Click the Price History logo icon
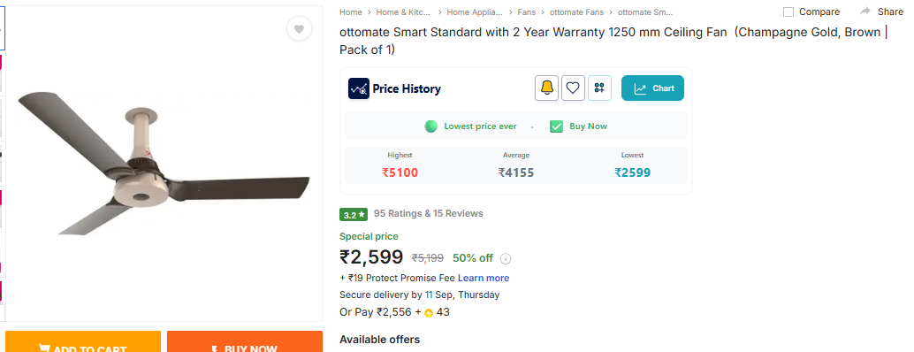This screenshot has height=352, width=914. [x=359, y=88]
